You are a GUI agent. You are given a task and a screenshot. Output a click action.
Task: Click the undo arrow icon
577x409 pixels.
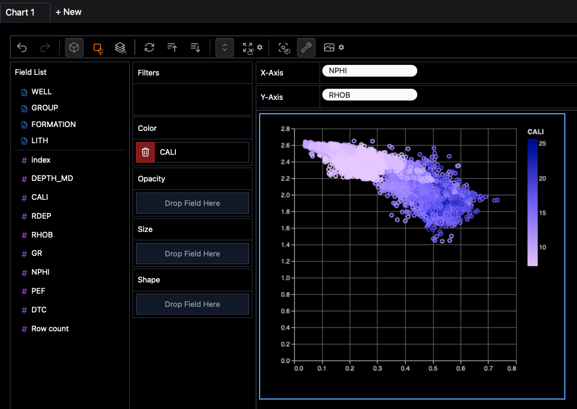pyautogui.click(x=22, y=48)
